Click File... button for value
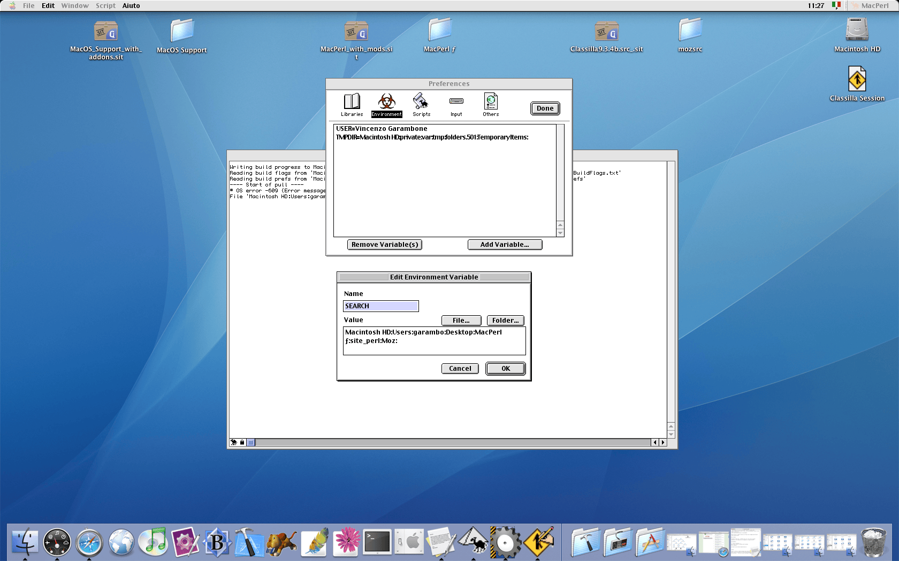 coord(461,321)
